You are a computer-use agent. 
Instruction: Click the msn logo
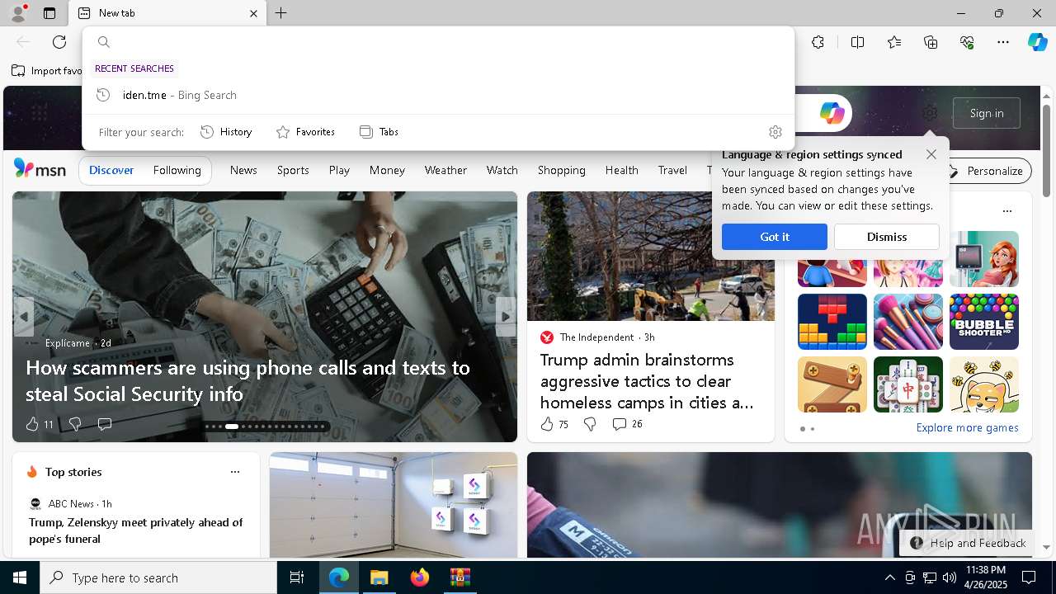[x=40, y=169]
